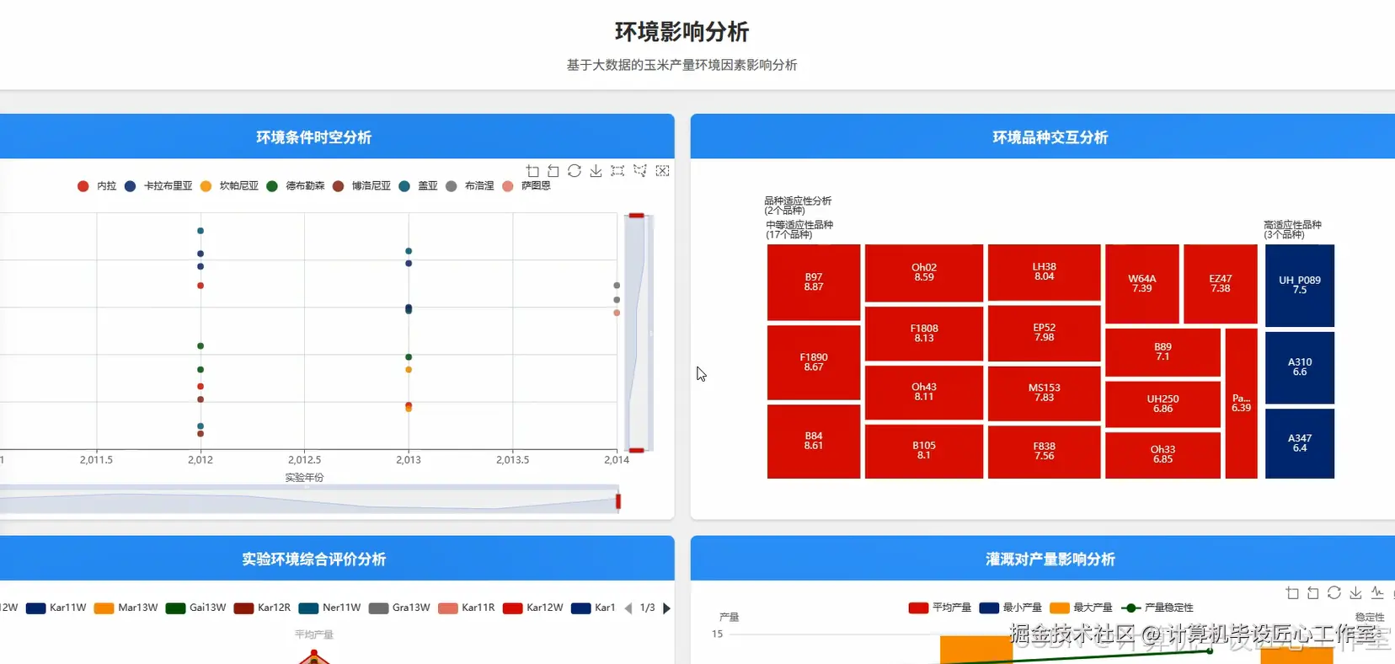This screenshot has width=1395, height=664.
Task: Click zoom reset icon in the scatter chart toolbox
Action: [x=553, y=171]
